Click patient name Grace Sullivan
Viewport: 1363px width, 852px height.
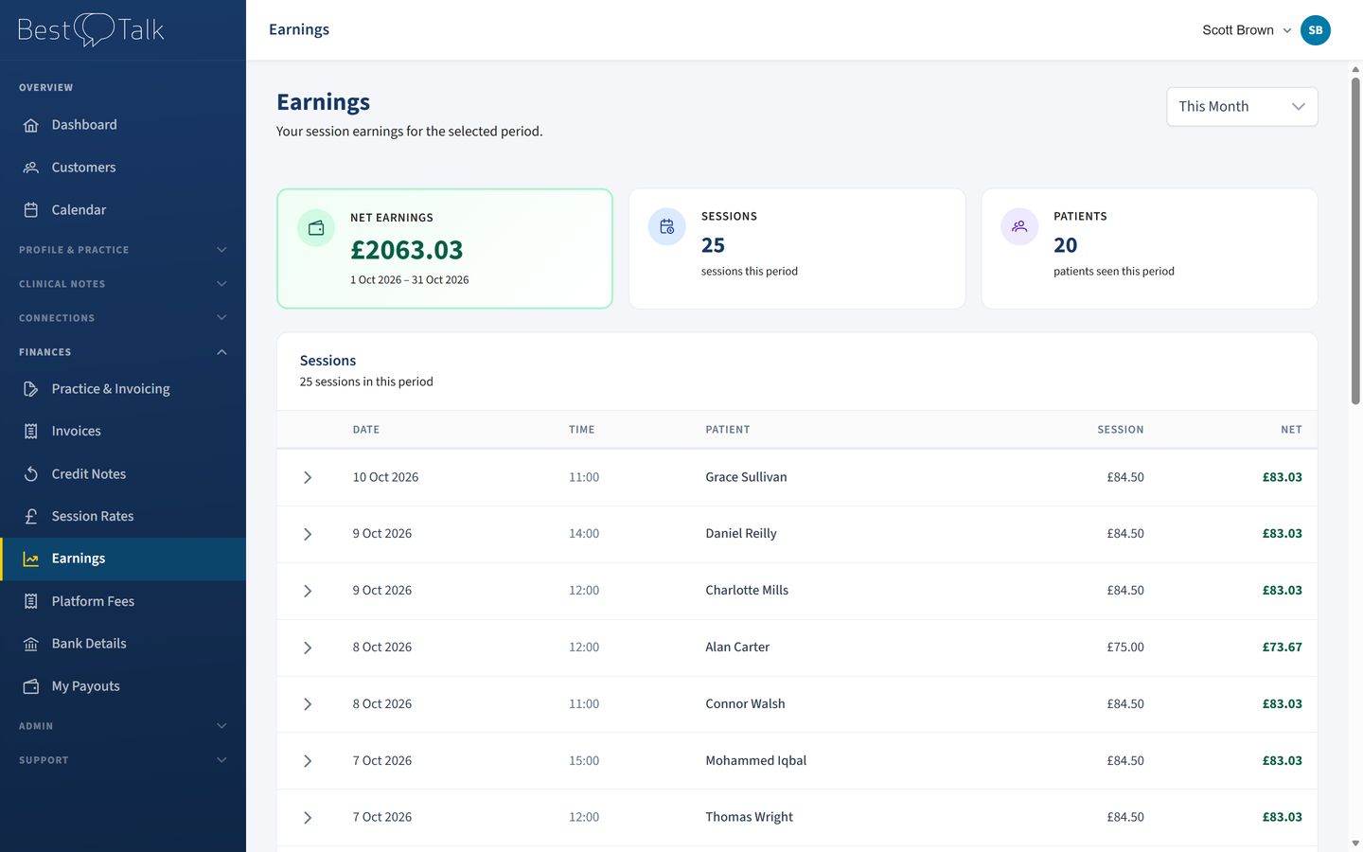[746, 477]
